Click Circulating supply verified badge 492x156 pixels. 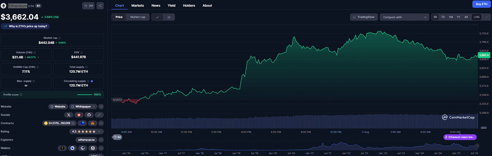click(x=92, y=81)
